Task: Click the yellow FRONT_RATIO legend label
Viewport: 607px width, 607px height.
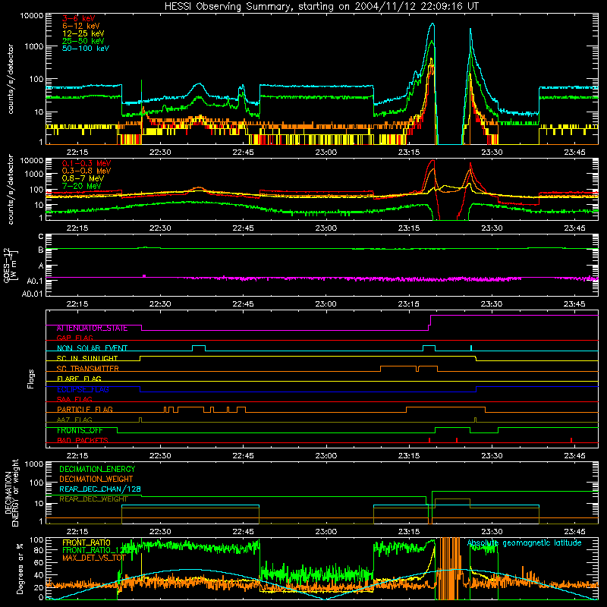Action: (86, 543)
